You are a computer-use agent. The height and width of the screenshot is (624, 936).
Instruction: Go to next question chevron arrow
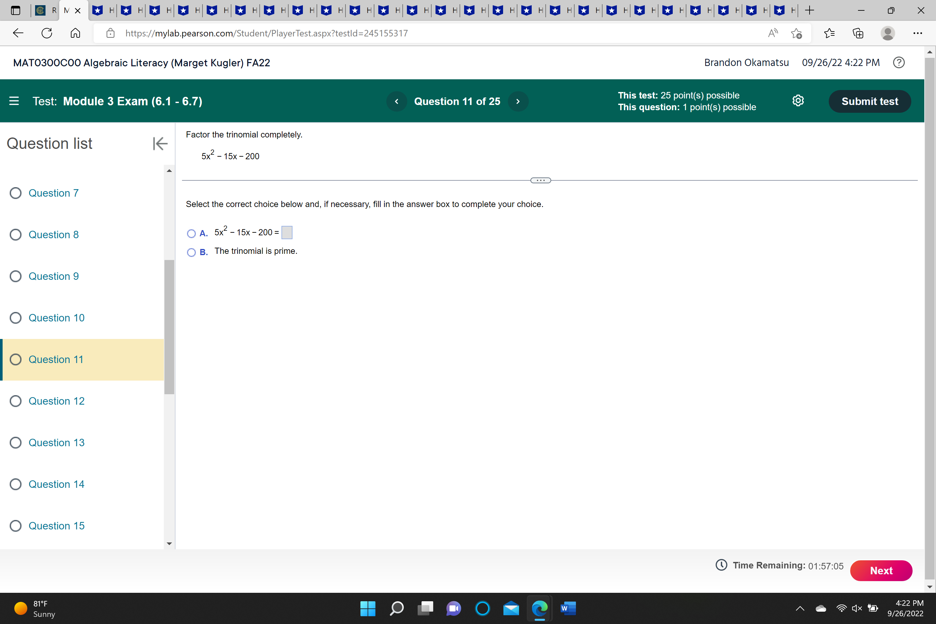(518, 101)
